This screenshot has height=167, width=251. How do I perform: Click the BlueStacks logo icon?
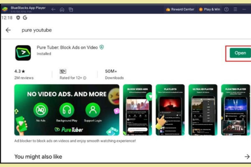[x=5, y=9]
